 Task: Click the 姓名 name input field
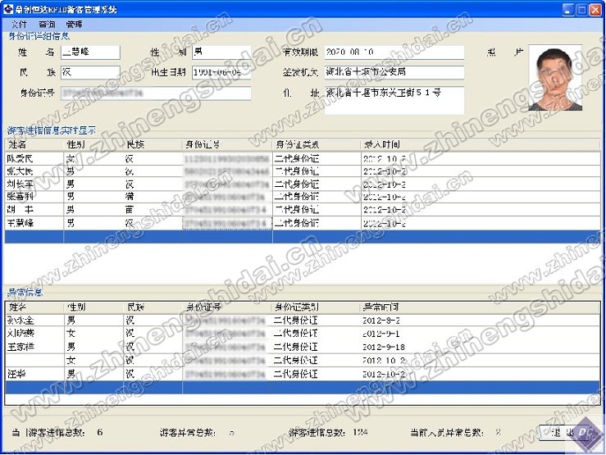89,52
